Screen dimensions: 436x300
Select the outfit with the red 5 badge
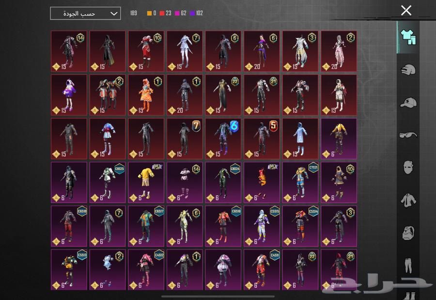point(262,138)
